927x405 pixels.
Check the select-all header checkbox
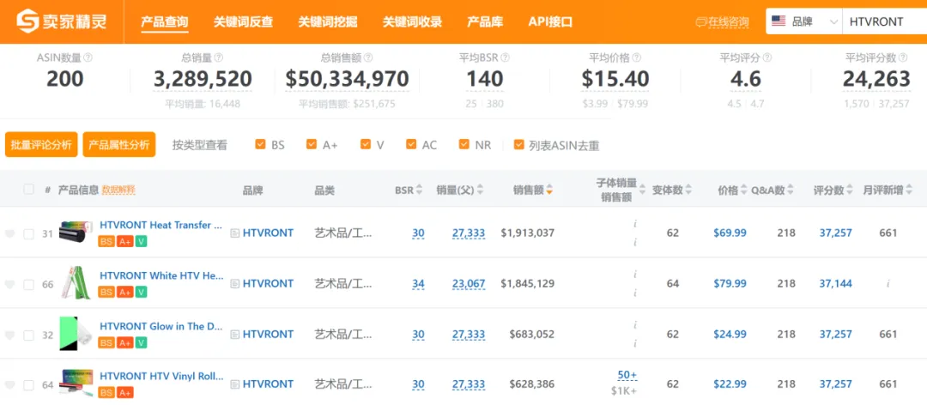pos(28,189)
